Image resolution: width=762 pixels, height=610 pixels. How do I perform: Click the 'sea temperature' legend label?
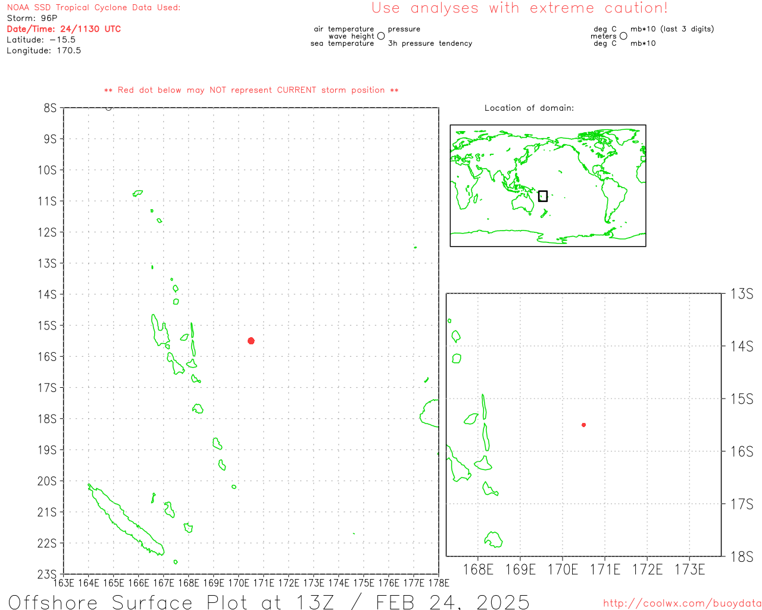point(342,43)
